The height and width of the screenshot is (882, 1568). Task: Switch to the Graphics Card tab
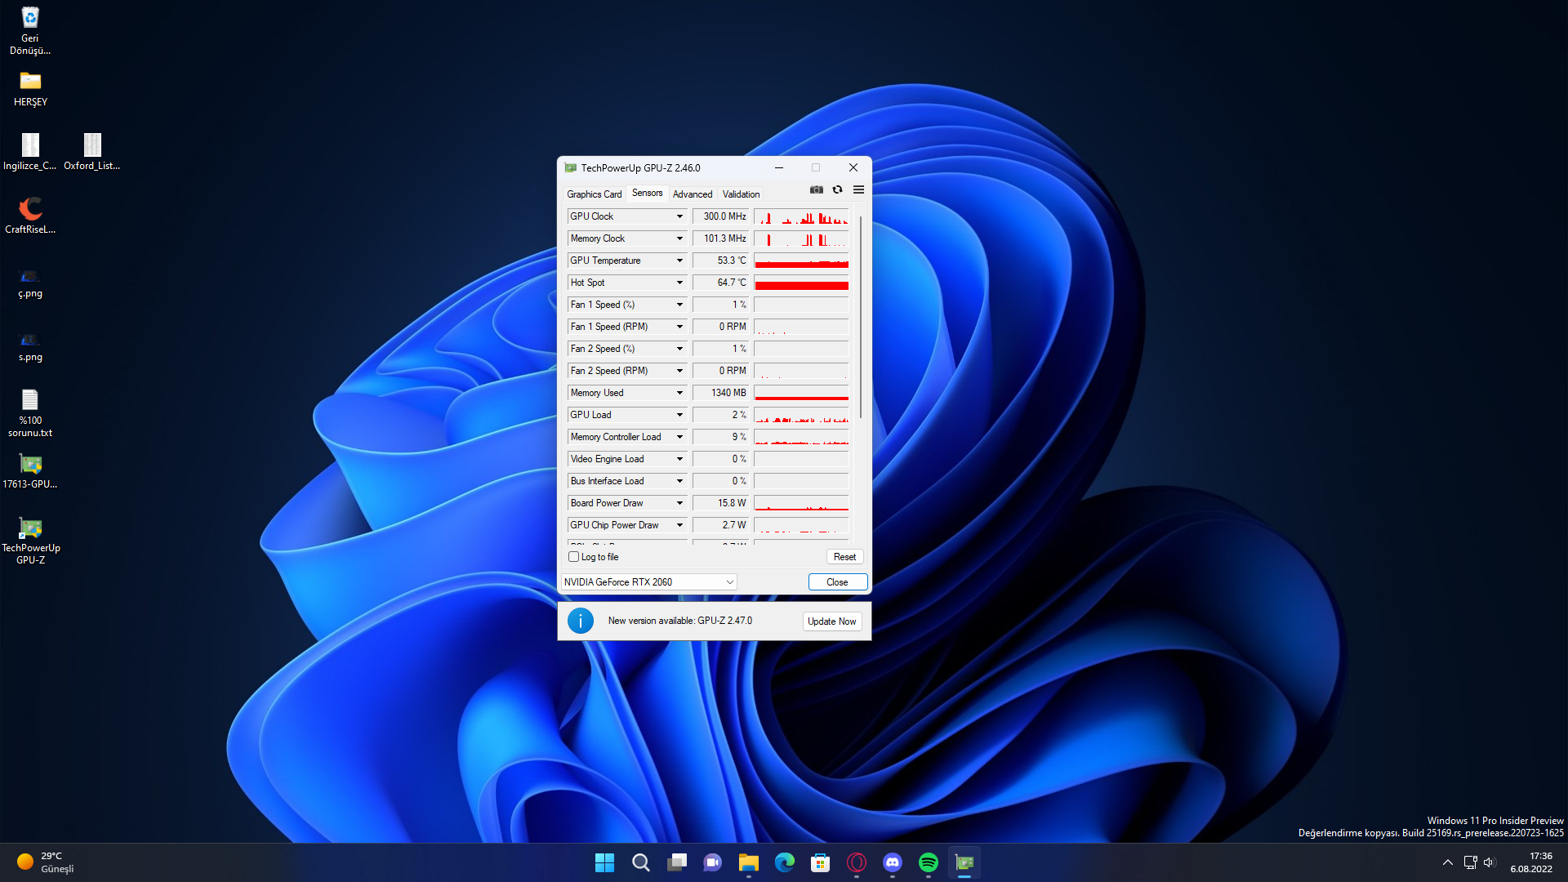594,194
